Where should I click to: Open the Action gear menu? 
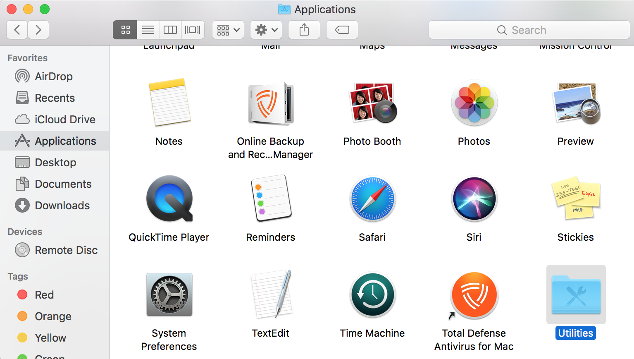(x=266, y=30)
